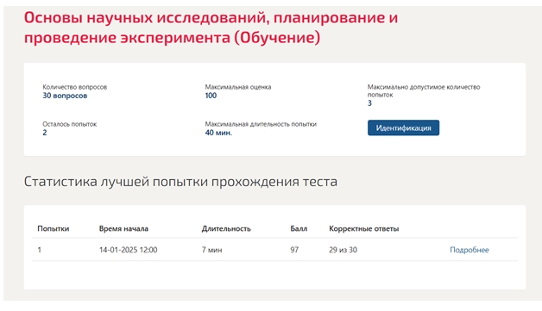Click the 40 мин. duration value

click(218, 133)
